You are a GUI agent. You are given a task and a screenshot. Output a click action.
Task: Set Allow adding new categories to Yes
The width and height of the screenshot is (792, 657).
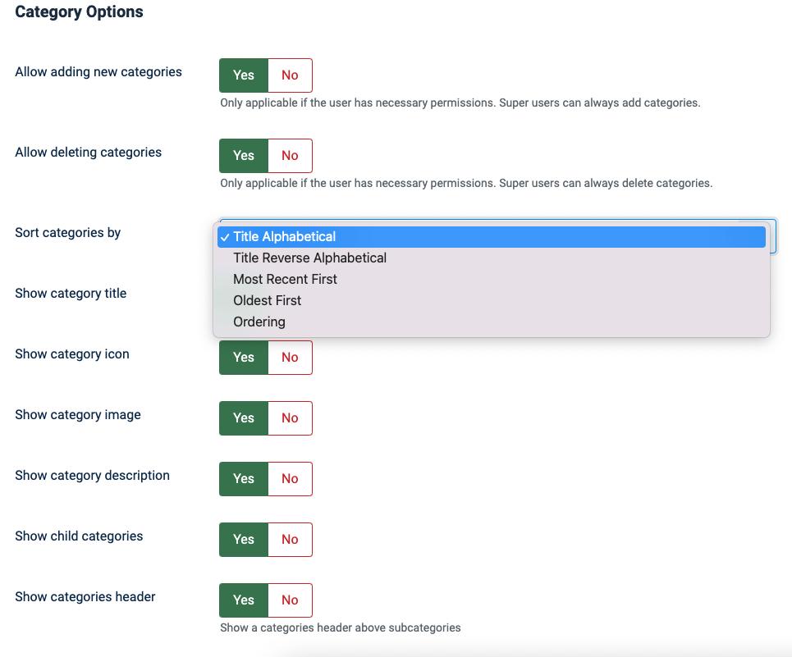244,75
